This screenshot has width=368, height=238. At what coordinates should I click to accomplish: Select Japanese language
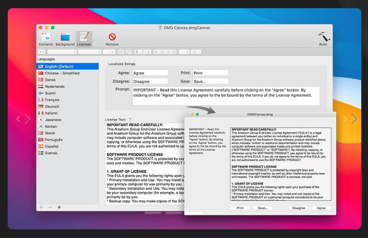tap(68, 120)
